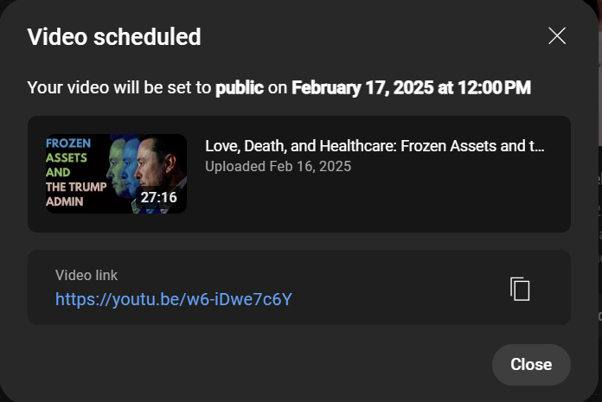Click the 27:16 duration badge
The height and width of the screenshot is (402, 602).
click(x=158, y=197)
